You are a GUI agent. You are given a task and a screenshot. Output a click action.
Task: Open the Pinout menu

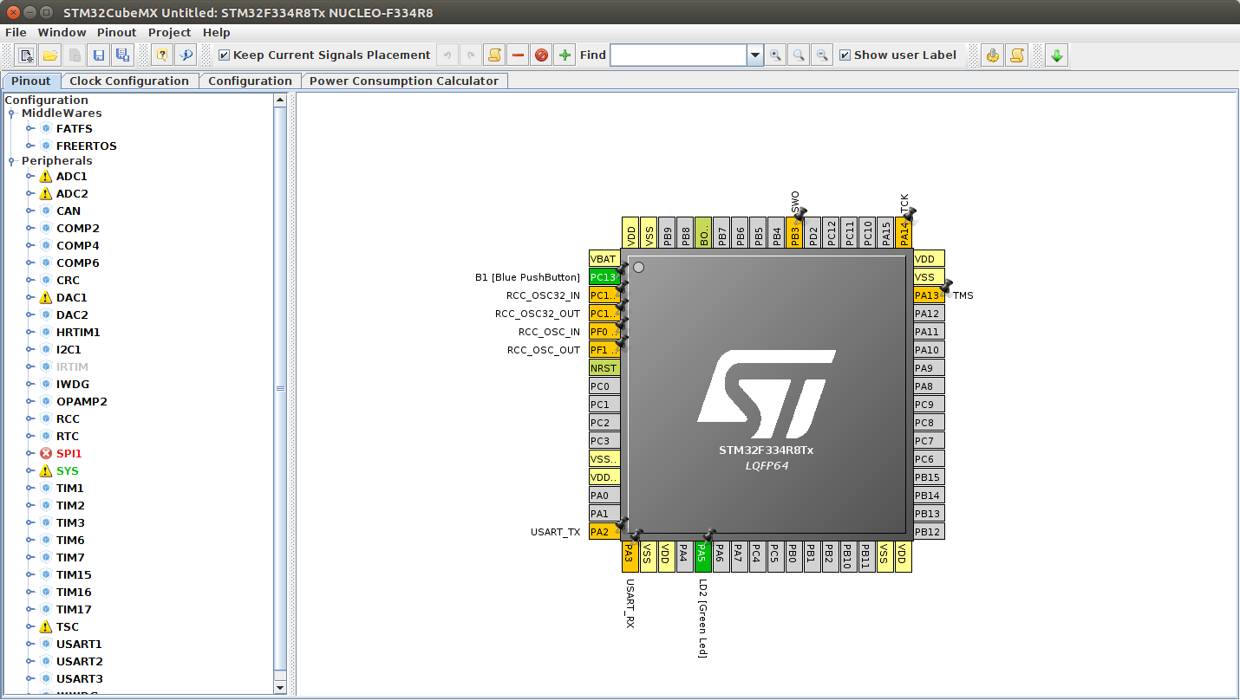[x=116, y=33]
